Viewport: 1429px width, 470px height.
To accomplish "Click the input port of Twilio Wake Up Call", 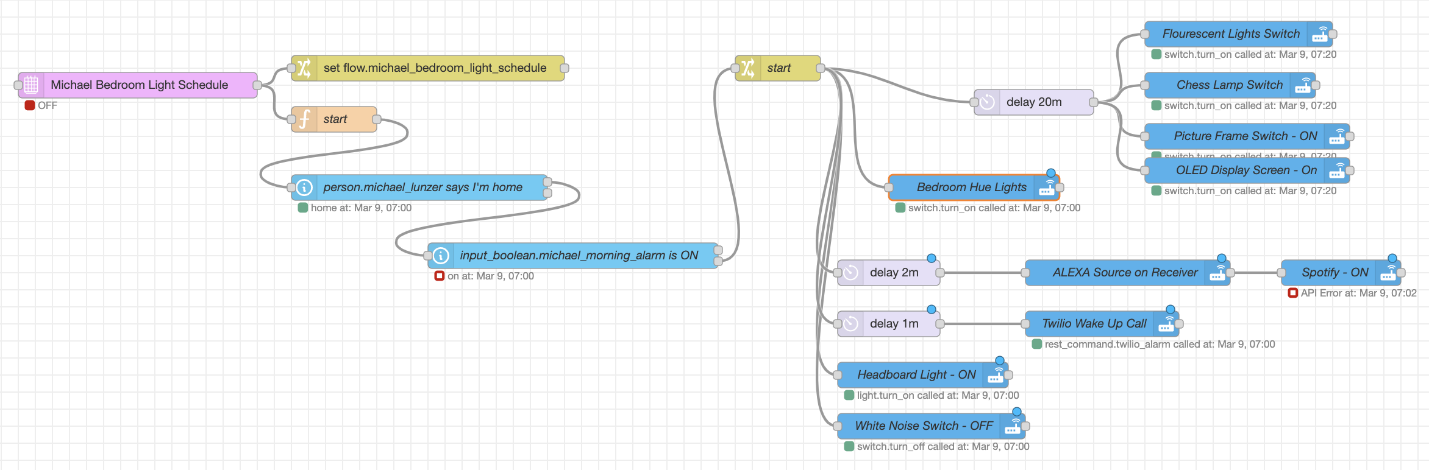I will coord(1025,324).
